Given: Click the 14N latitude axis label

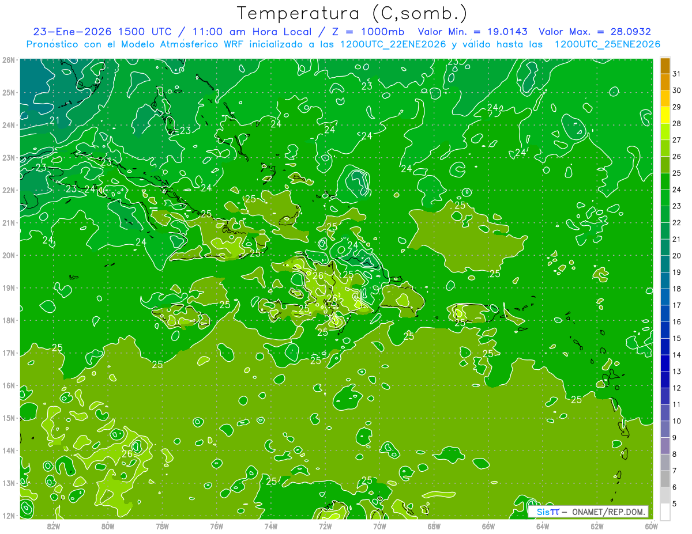Looking at the screenshot, I should pyautogui.click(x=9, y=450).
